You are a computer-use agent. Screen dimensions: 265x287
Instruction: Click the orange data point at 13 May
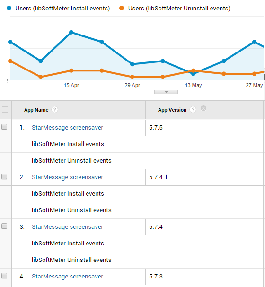coord(193,70)
